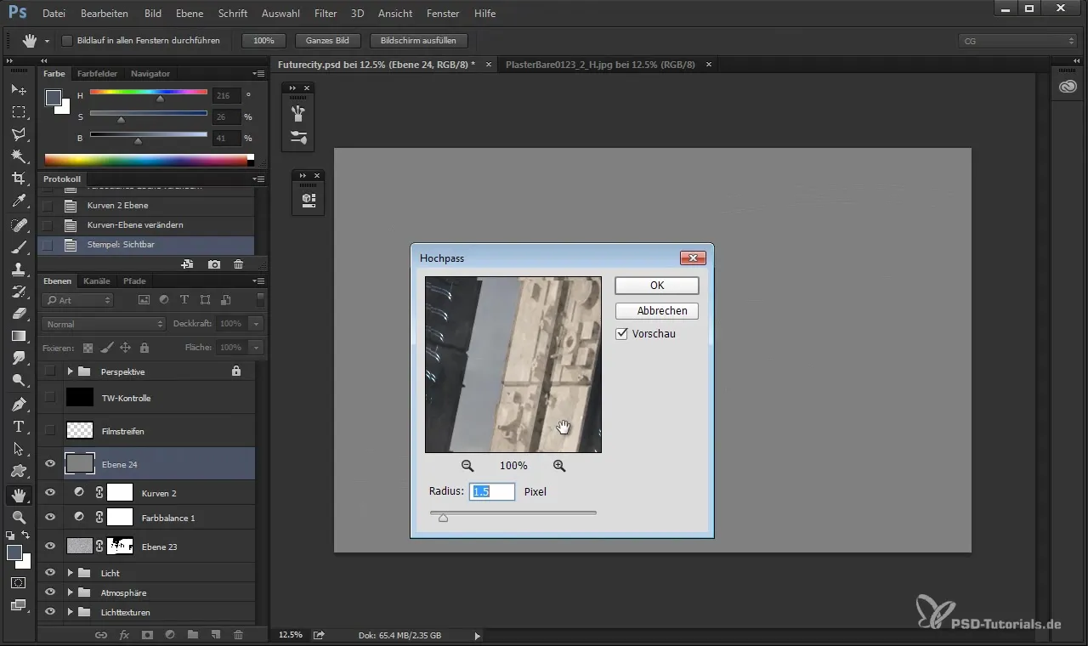Change screen mode icon
Image resolution: width=1088 pixels, height=646 pixels.
click(19, 605)
